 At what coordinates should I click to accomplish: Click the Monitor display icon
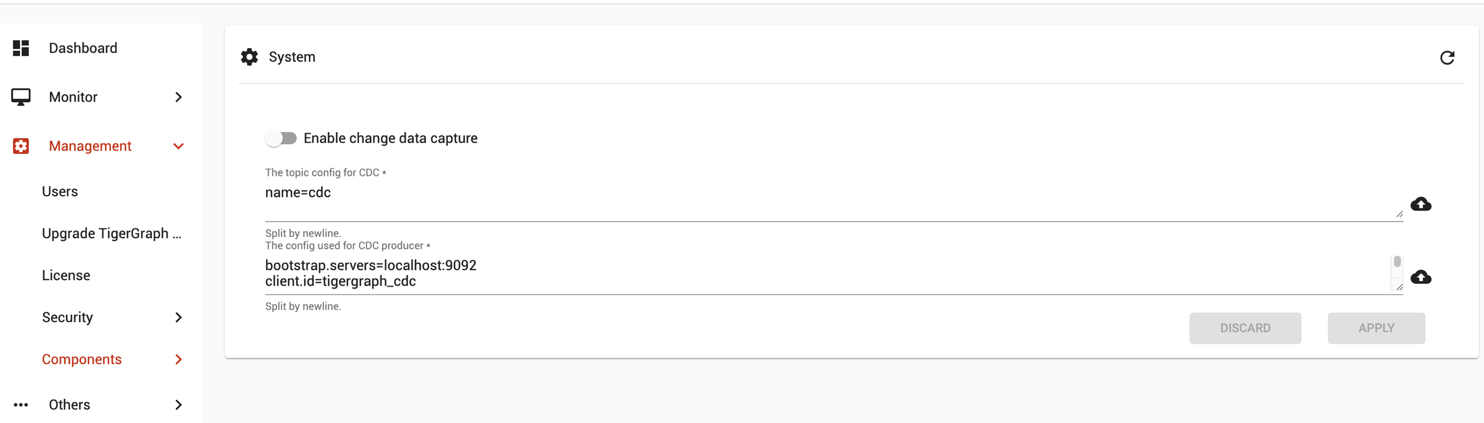[22, 97]
